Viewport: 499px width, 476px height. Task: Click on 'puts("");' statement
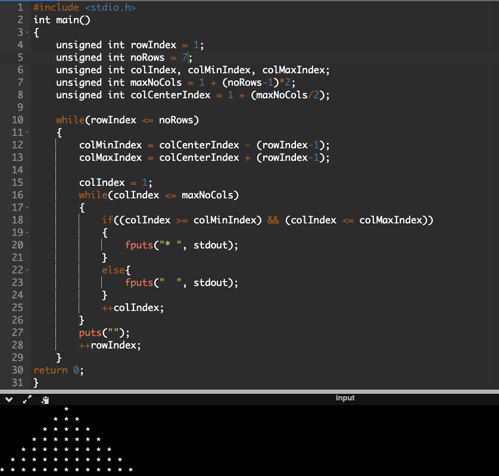pos(104,332)
